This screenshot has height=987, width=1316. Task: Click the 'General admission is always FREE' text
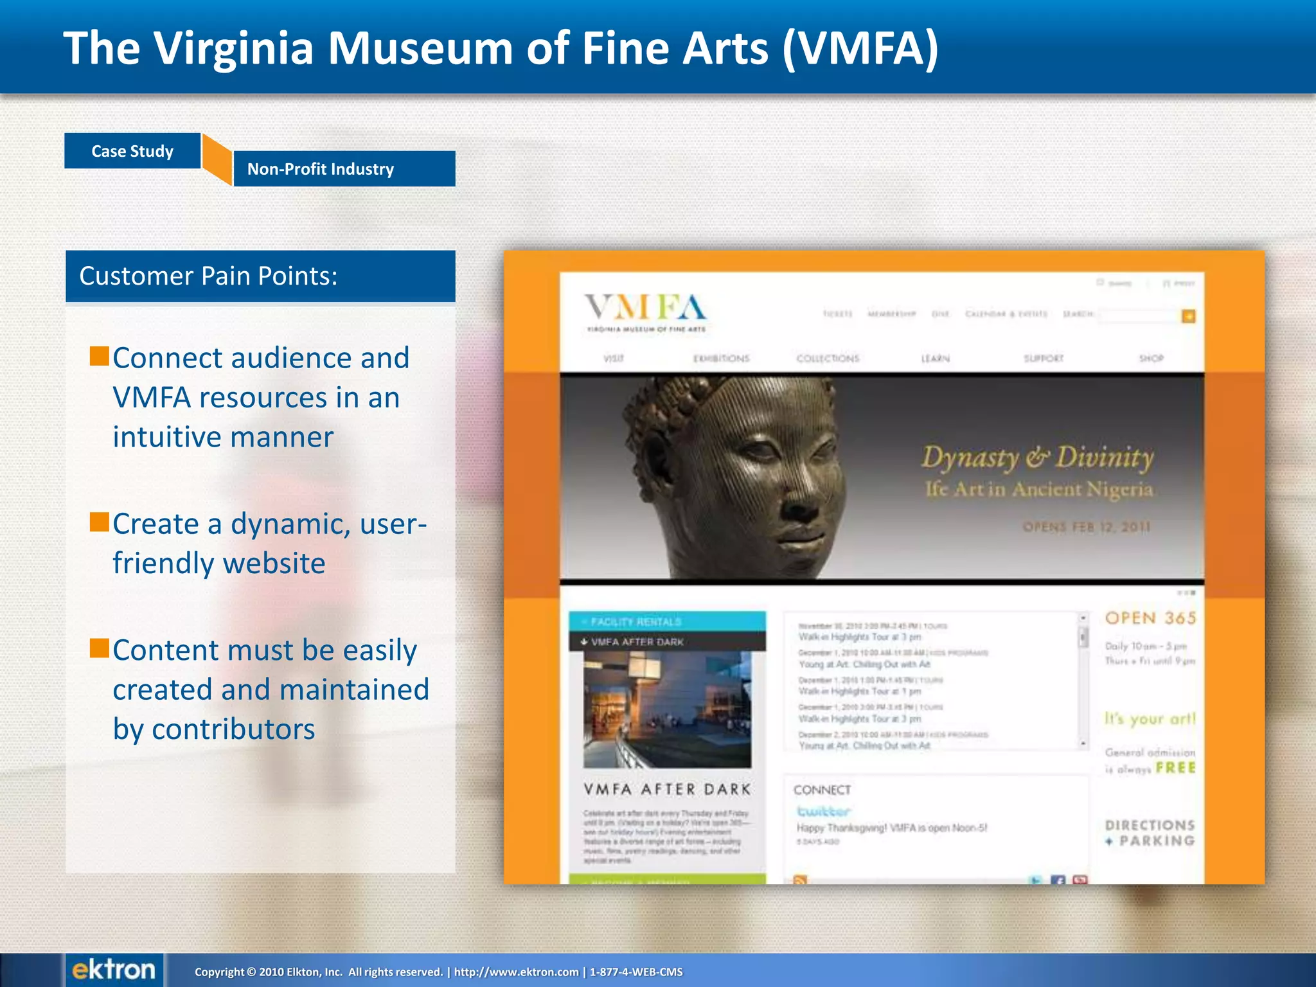click(x=1150, y=760)
